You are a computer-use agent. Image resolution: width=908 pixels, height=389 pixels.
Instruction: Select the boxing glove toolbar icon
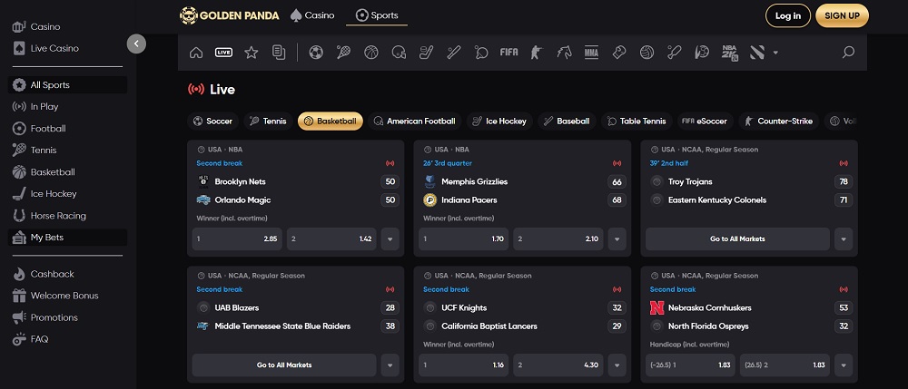pyautogui.click(x=619, y=53)
